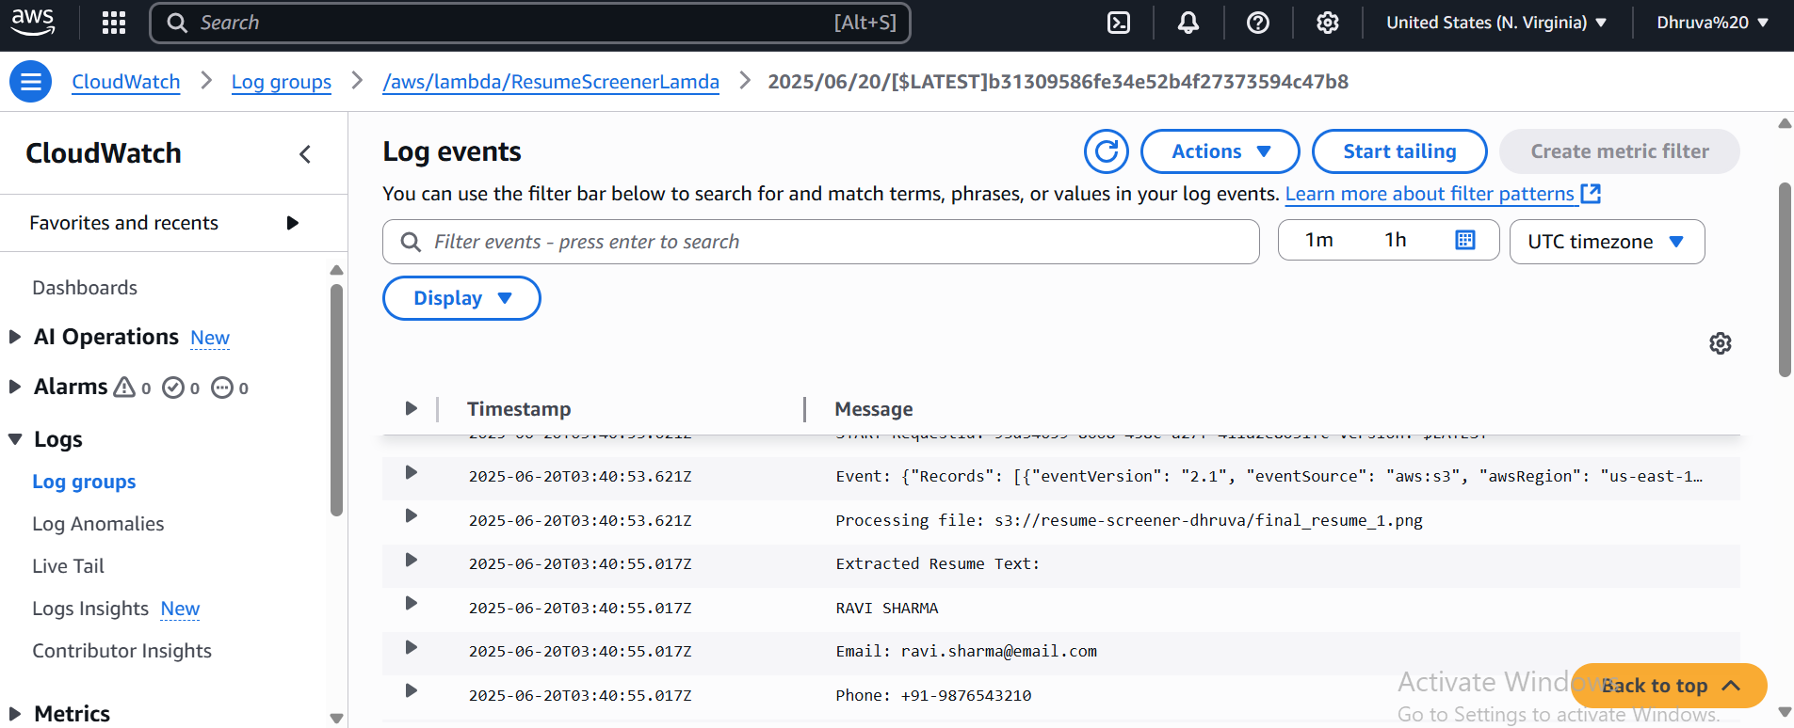Launch the CloudShell terminal icon
1794x728 pixels.
(x=1118, y=23)
